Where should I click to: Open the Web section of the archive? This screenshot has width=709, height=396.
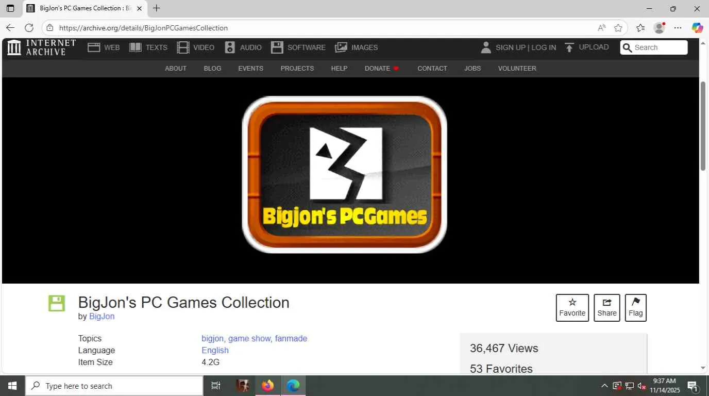[x=104, y=47]
